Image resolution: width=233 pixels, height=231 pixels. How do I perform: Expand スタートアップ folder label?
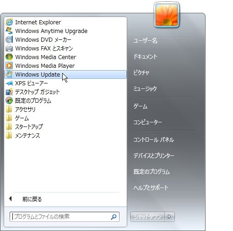[x=29, y=127]
